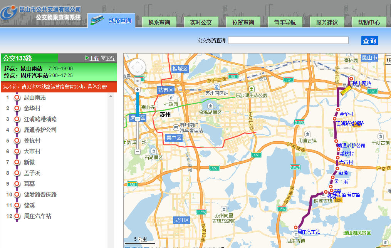Click the zoom in plus button
Screen dimensions: 391x248
point(138,89)
